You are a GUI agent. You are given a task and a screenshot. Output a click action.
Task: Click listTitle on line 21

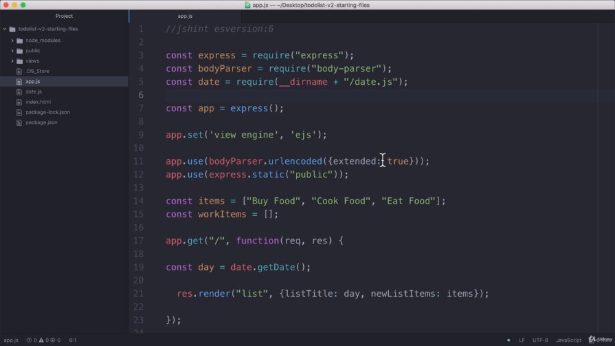coord(309,294)
